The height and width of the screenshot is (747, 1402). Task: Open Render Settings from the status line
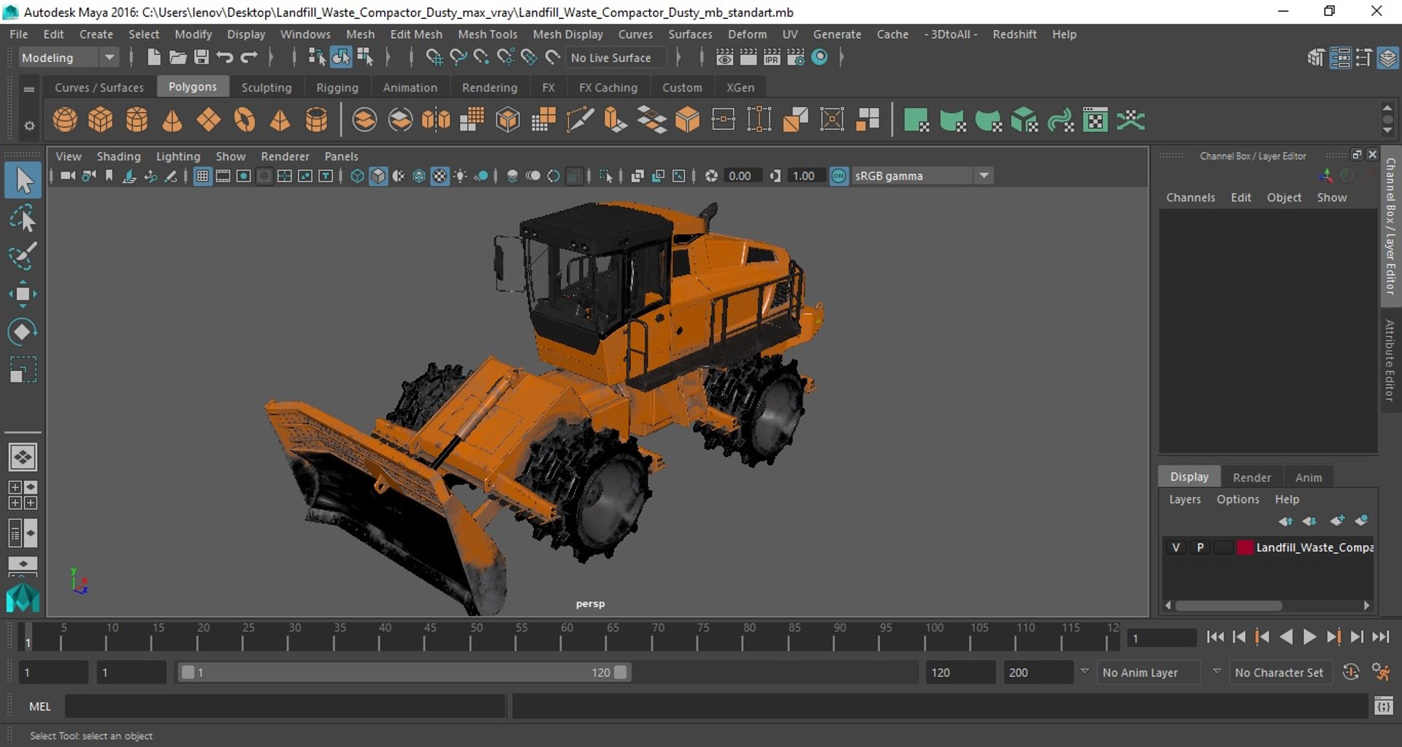[x=796, y=57]
